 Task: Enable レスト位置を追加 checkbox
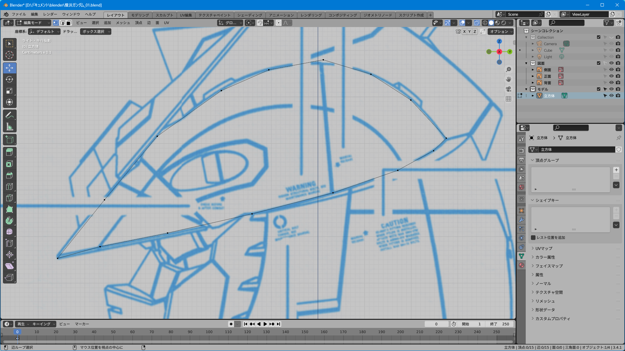533,238
